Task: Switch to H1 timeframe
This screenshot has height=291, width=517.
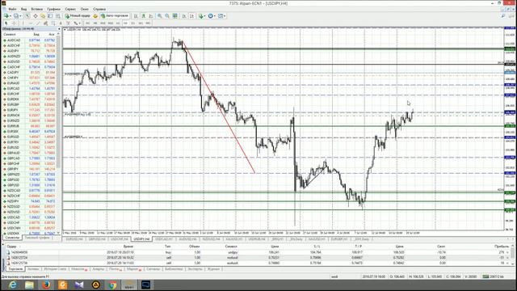Action: [x=118, y=23]
